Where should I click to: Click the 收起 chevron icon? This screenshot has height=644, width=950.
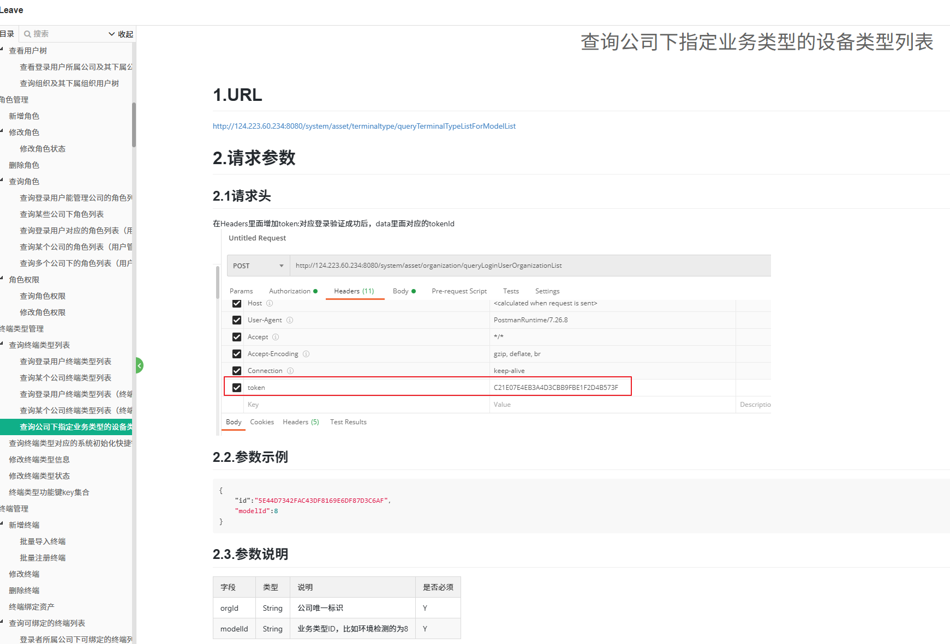pyautogui.click(x=112, y=34)
